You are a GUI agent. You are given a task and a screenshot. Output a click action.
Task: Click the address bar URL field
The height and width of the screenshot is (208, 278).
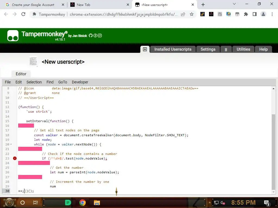(x=124, y=14)
